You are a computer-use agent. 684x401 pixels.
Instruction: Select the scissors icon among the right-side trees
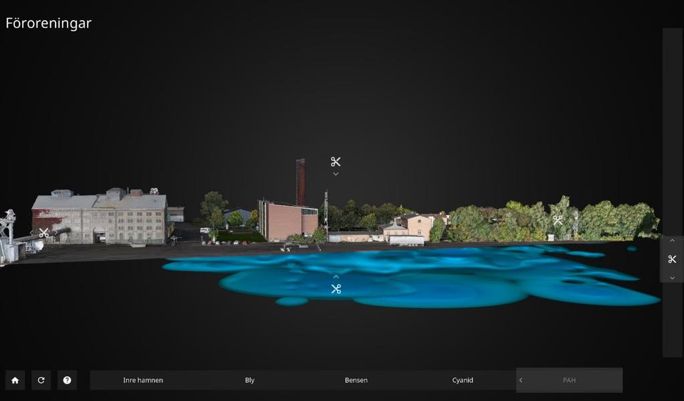[x=558, y=220]
